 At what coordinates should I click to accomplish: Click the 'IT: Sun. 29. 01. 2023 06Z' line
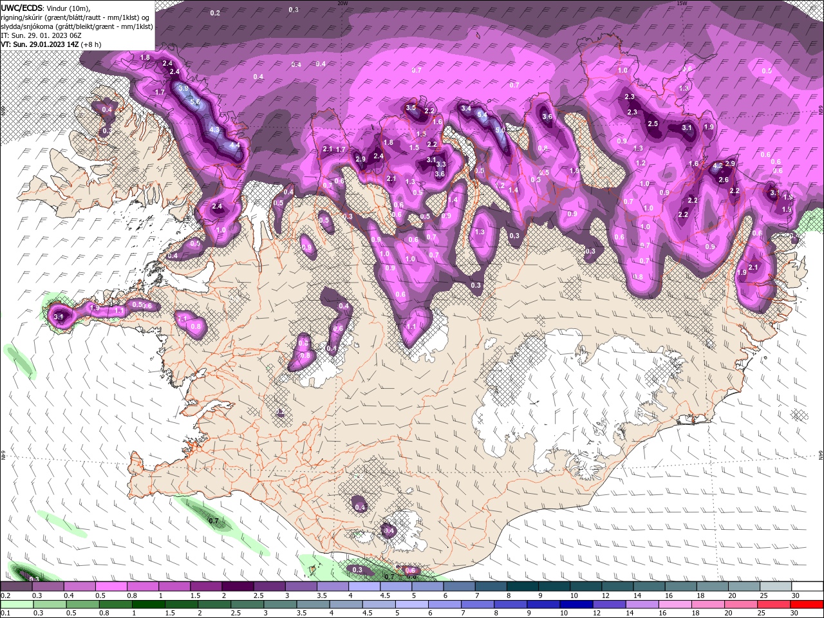[x=41, y=35]
